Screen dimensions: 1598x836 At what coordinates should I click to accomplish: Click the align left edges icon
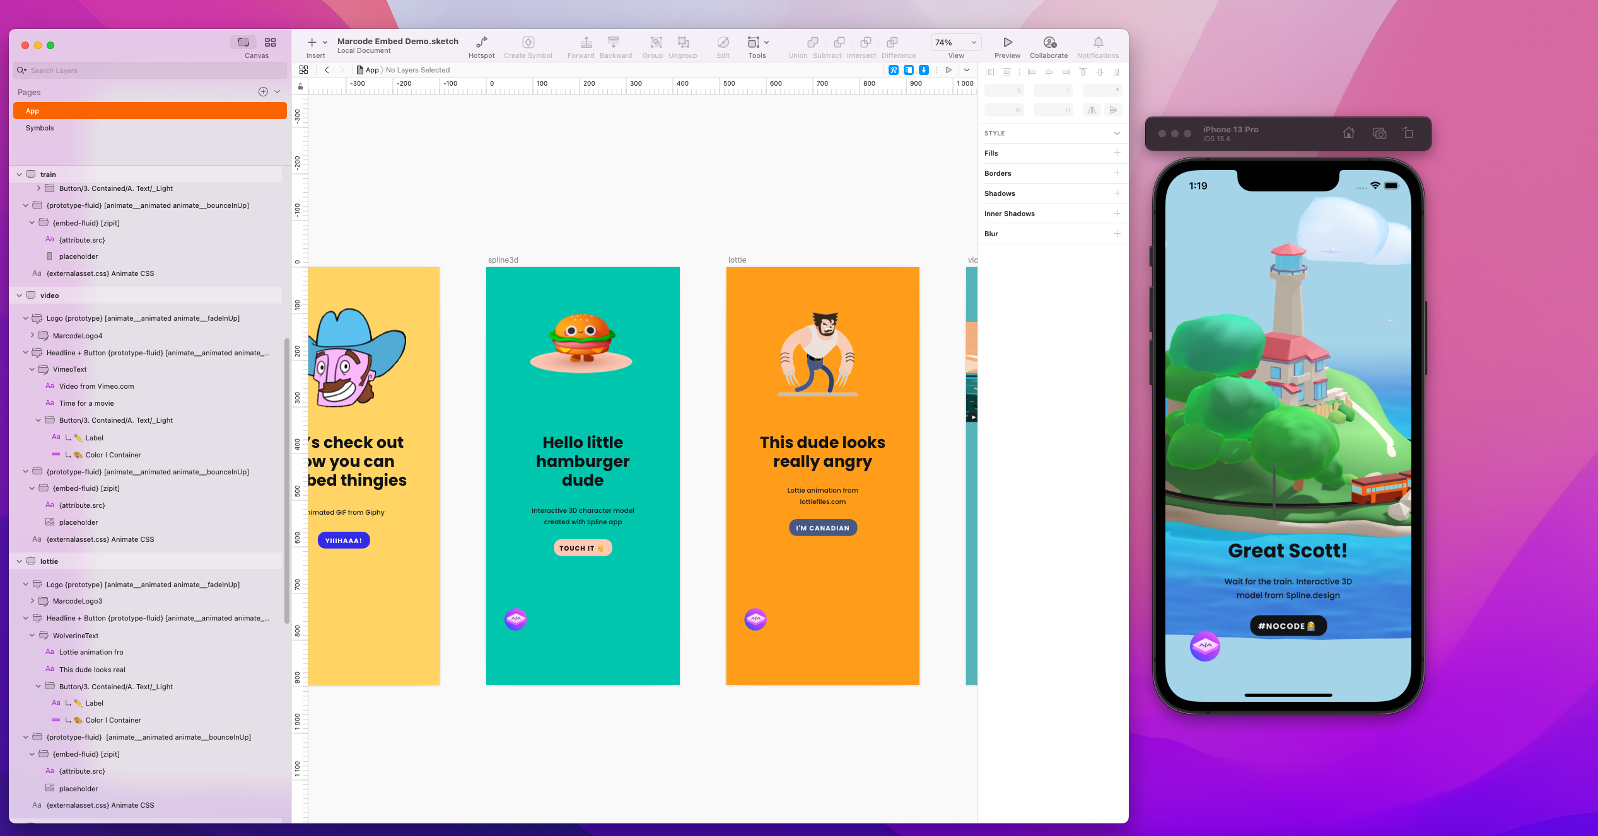coord(1032,72)
